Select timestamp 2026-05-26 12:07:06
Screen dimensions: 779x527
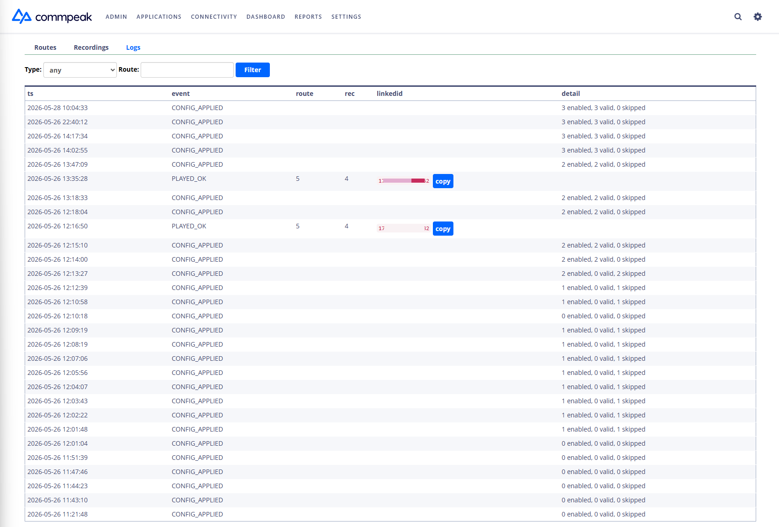pos(58,358)
